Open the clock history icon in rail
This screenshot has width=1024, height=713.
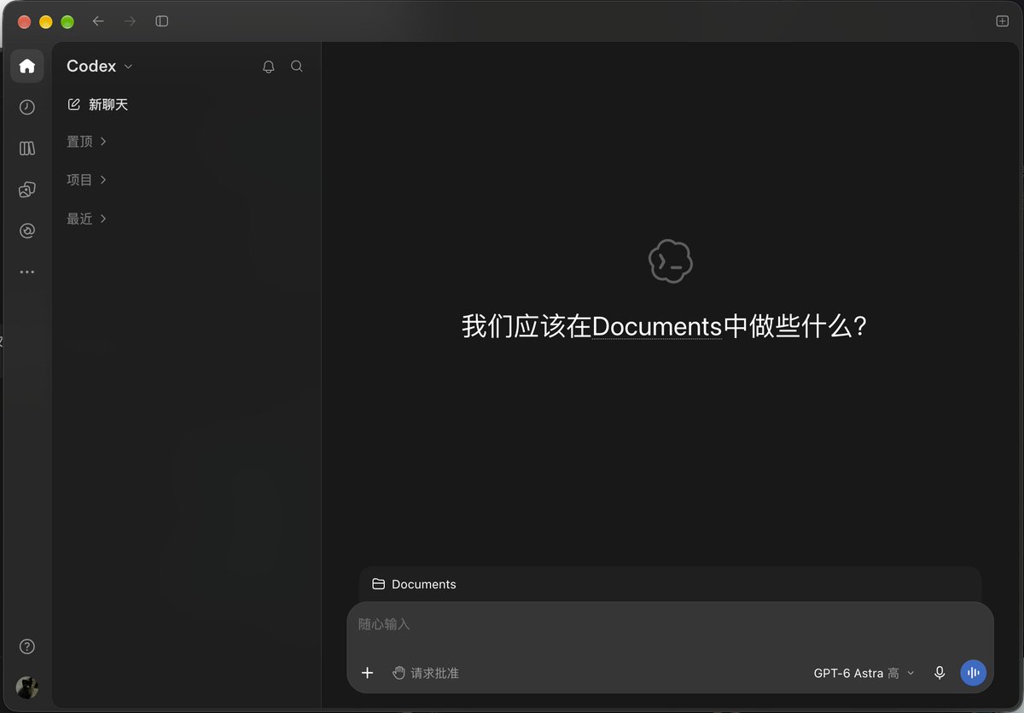coord(27,107)
